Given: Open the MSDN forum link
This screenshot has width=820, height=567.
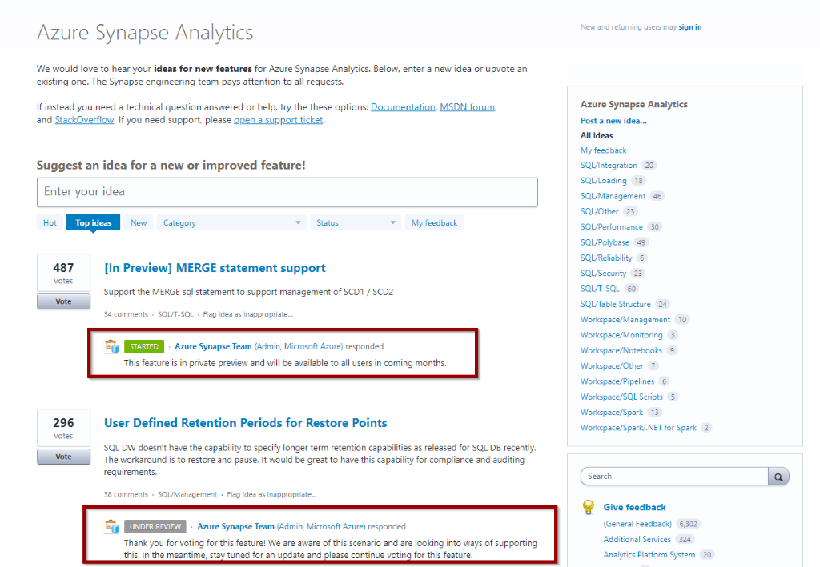Looking at the screenshot, I should [x=467, y=107].
